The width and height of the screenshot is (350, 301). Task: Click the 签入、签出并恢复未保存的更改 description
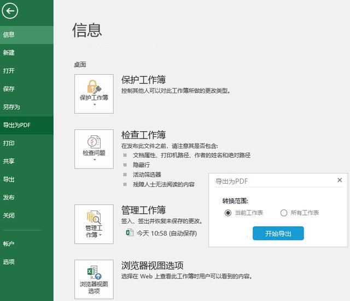tap(162, 221)
